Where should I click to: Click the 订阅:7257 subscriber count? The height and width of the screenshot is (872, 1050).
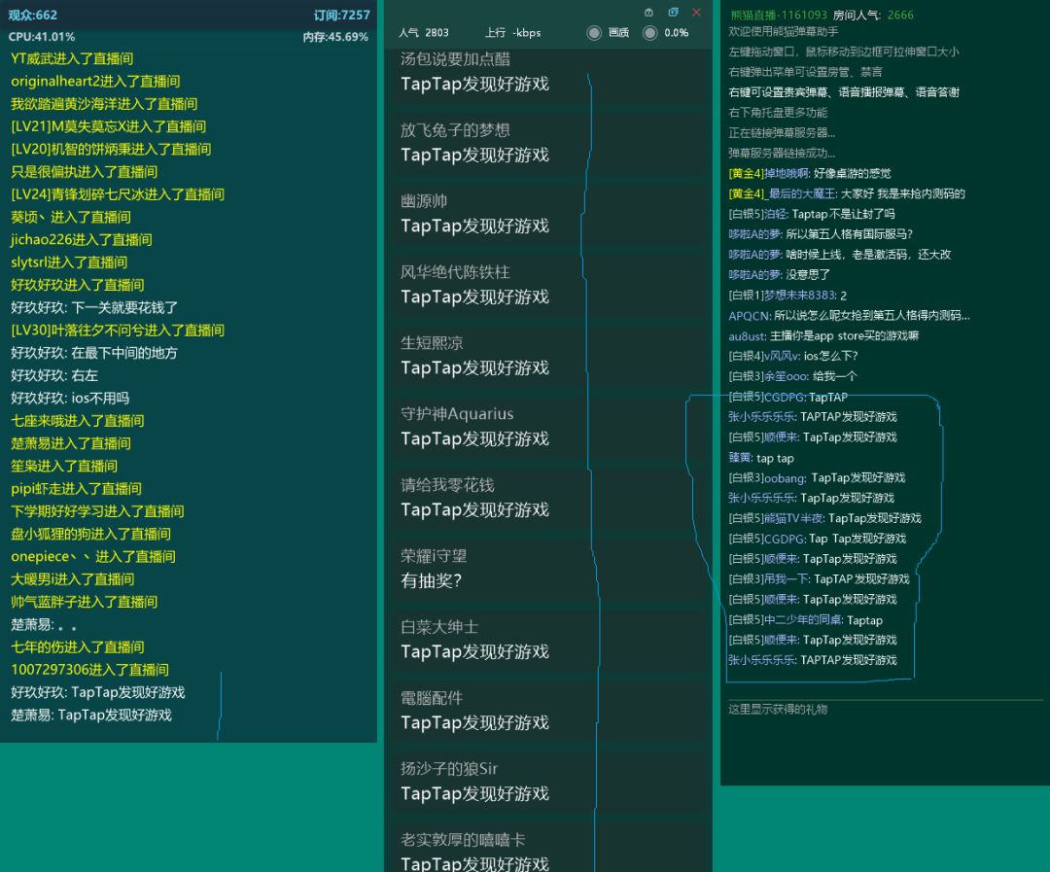pos(341,15)
